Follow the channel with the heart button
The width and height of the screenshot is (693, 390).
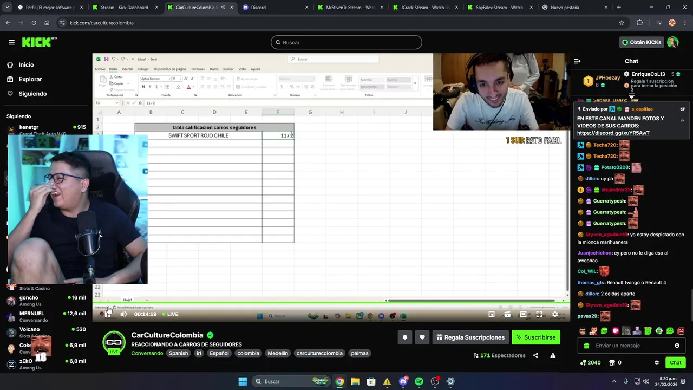[x=422, y=337]
